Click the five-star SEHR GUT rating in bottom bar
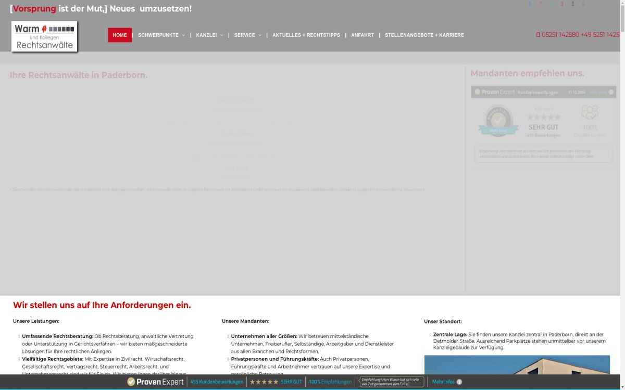This screenshot has width=625, height=390. [x=276, y=382]
